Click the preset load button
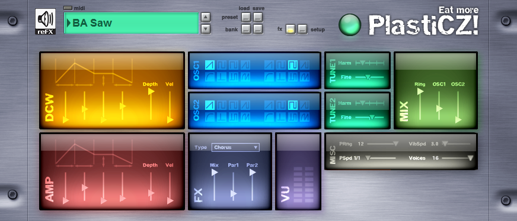Screen dimensions: 517x221 [246, 17]
